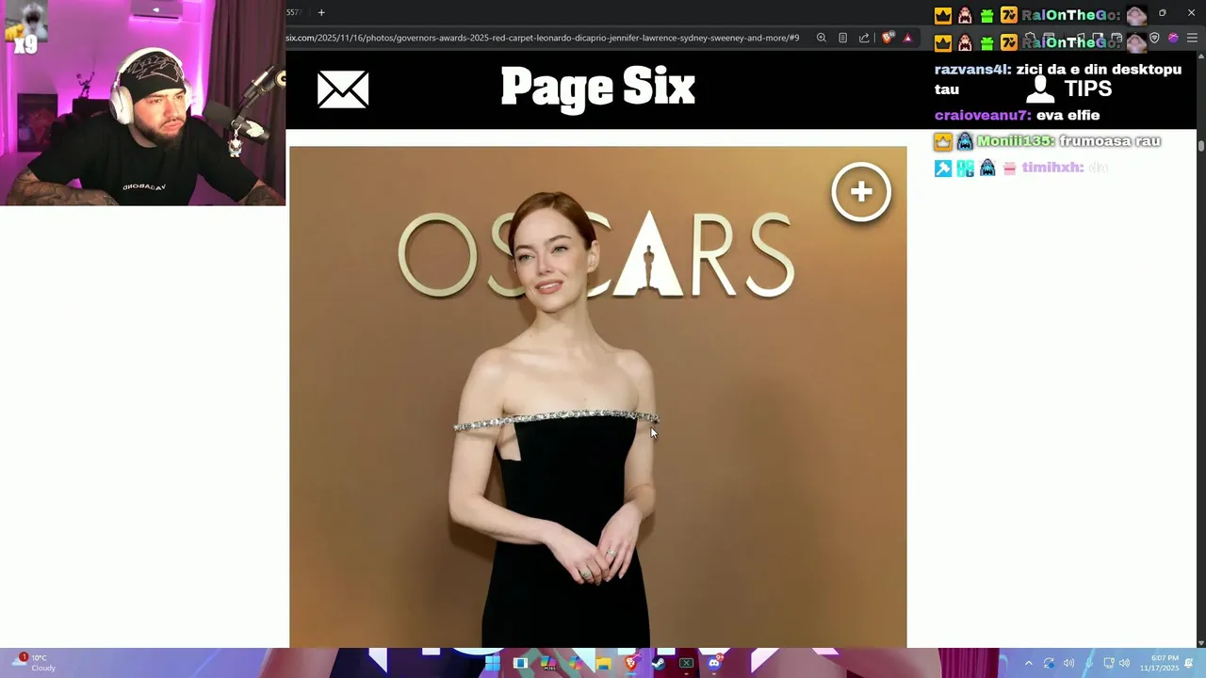Open the weather widget showing Cloudy

pos(34,663)
